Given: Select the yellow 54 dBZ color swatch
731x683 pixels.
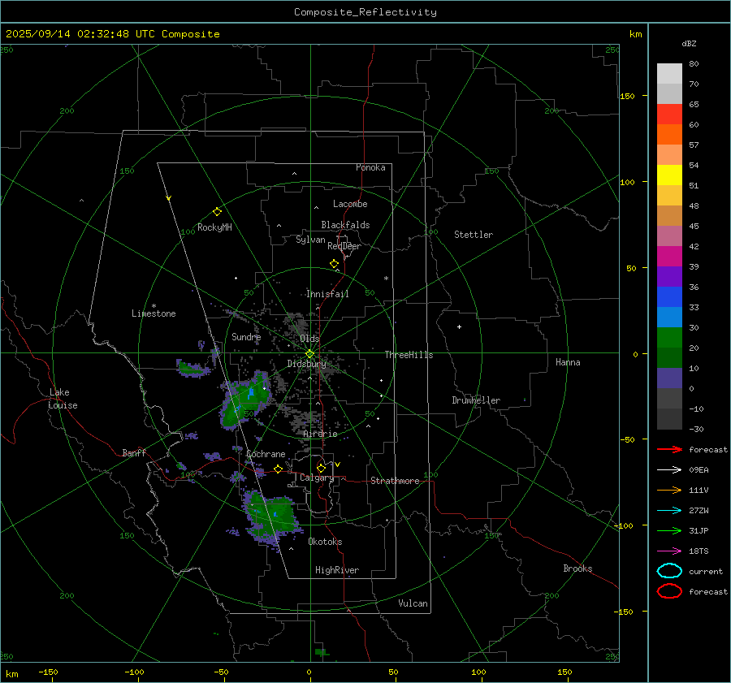Looking at the screenshot, I should [x=669, y=175].
